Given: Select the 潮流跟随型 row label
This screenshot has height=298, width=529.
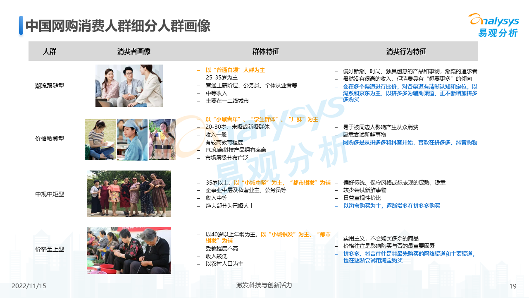Looking at the screenshot, I should click(50, 86).
